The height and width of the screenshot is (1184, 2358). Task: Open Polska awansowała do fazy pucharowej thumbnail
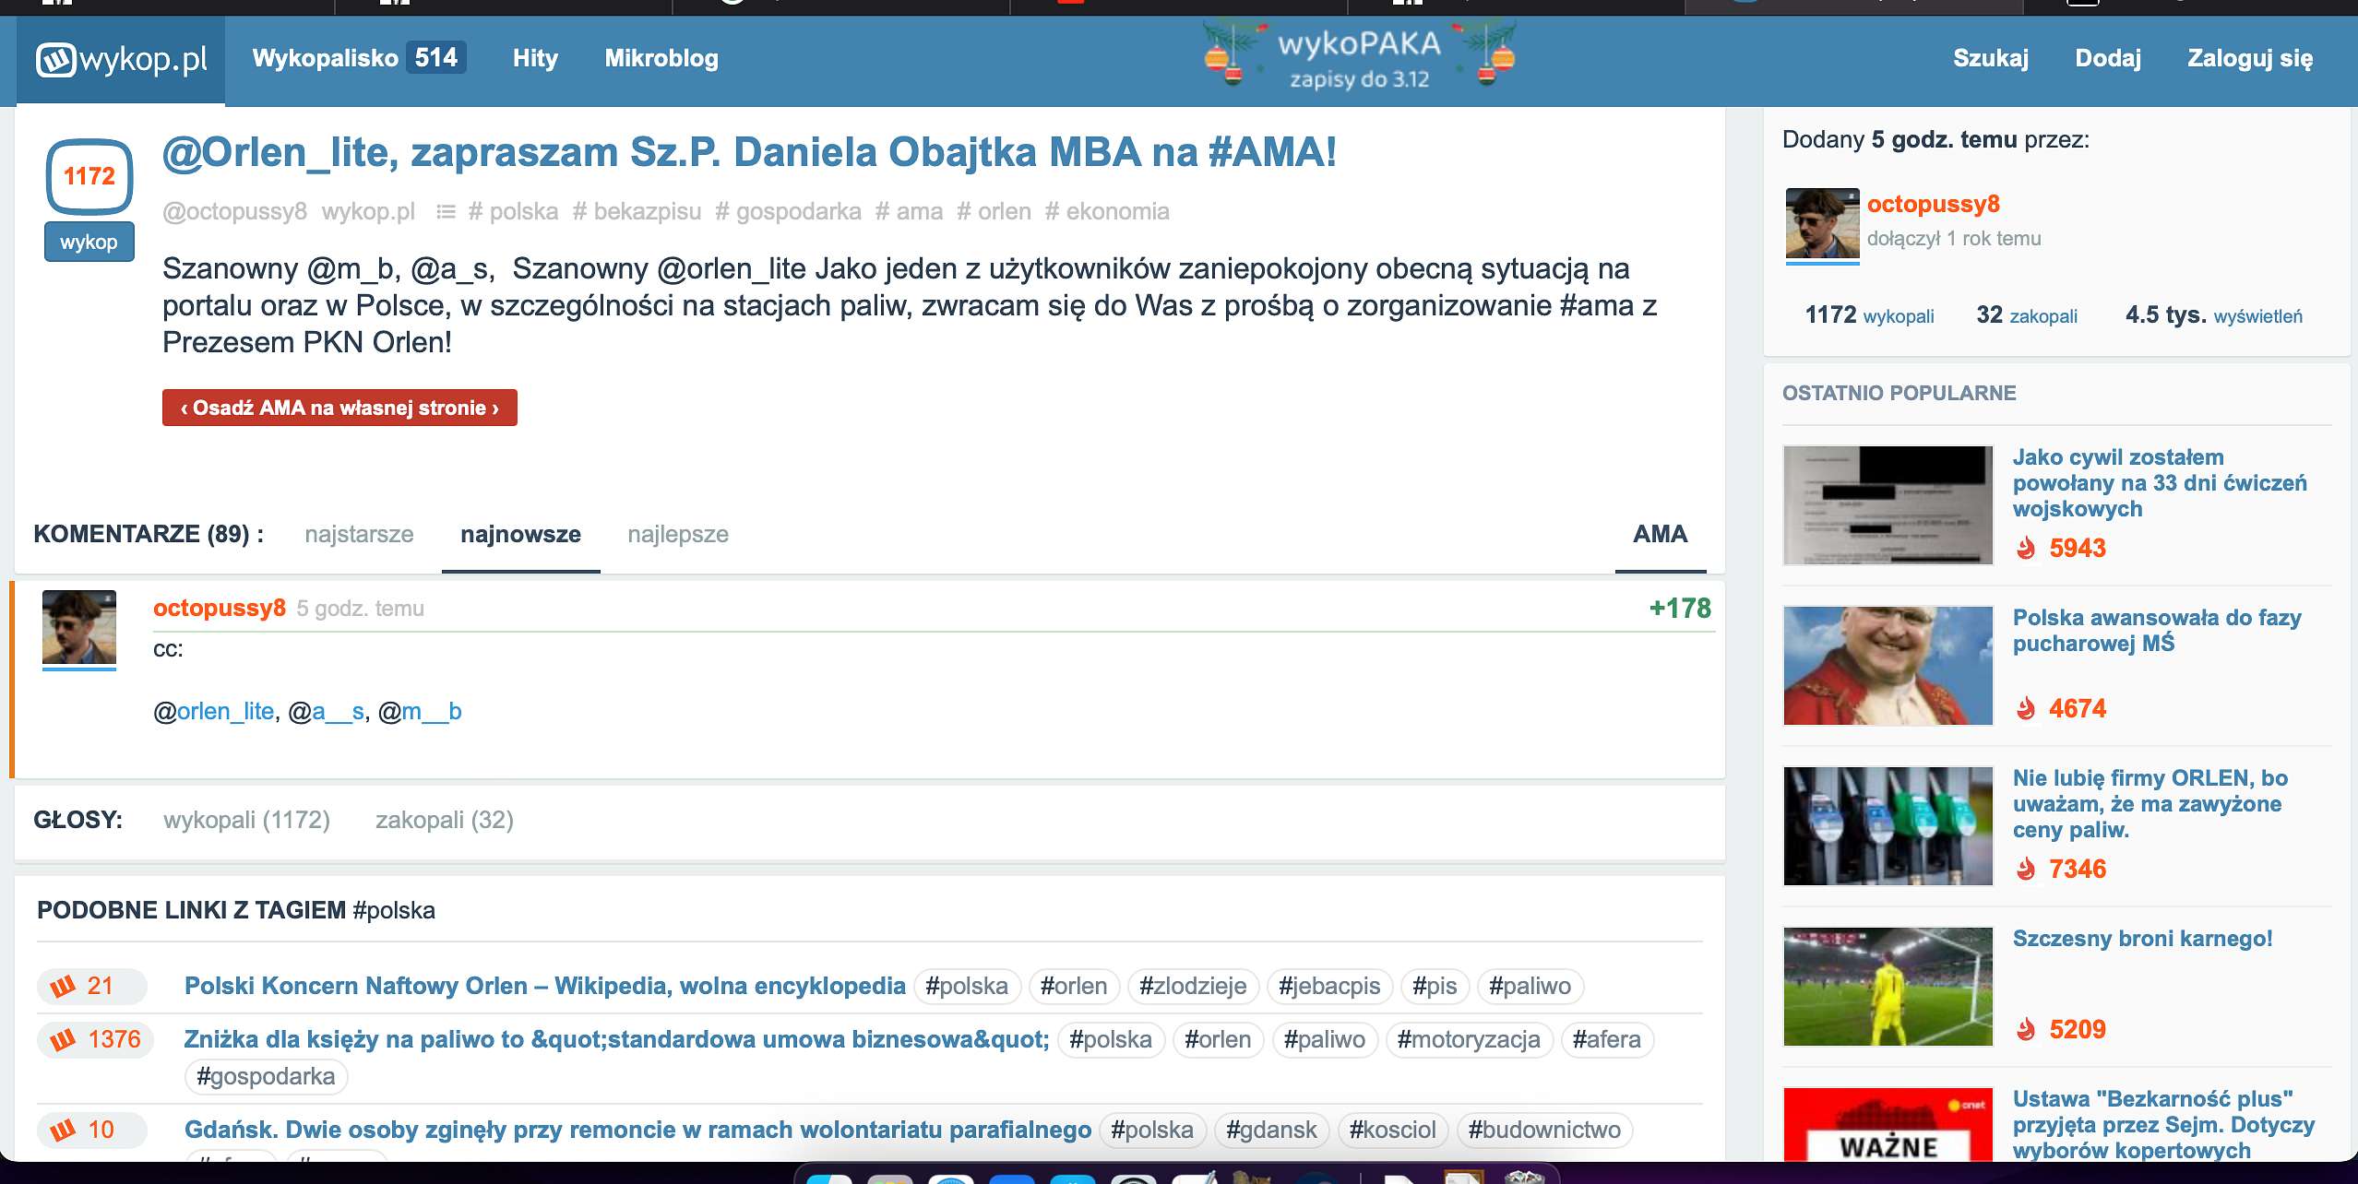click(x=1888, y=665)
